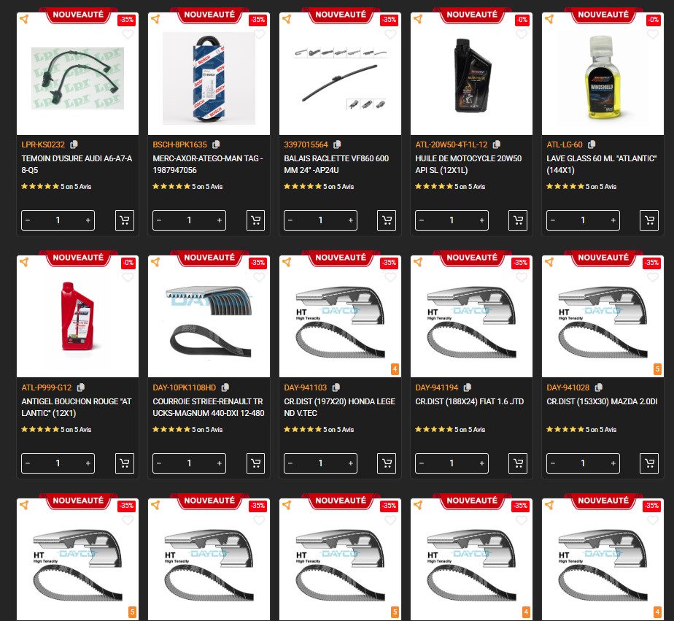Toggle wishlist heart on DAY-941194 card
Screen dimensions: 674x621
tap(522, 277)
